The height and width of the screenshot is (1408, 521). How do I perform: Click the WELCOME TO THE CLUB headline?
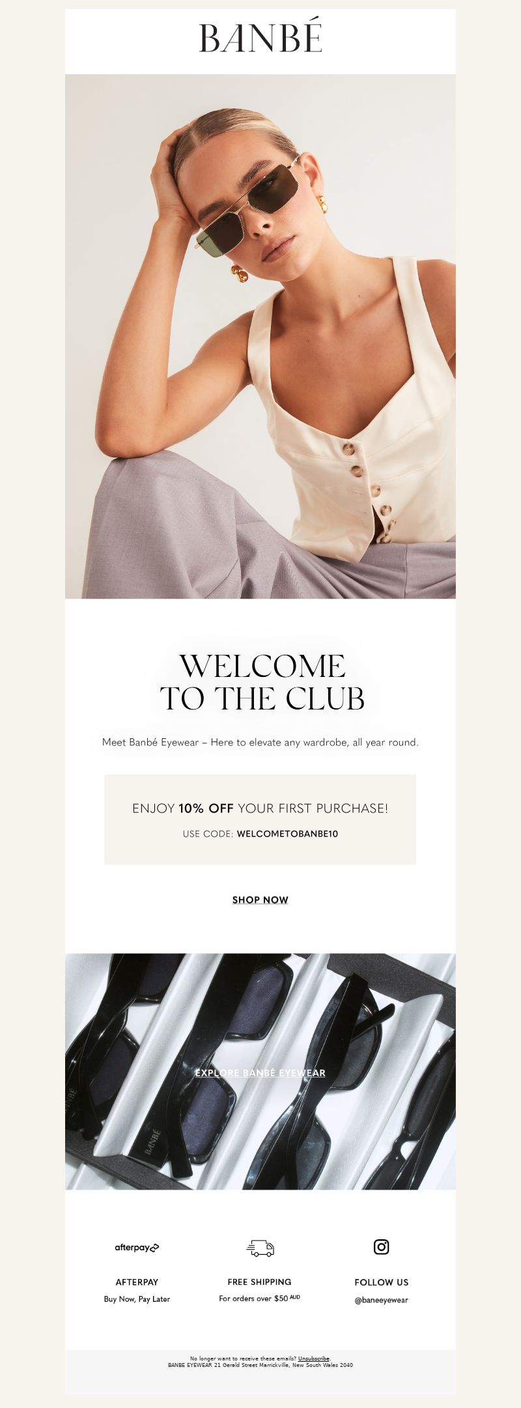click(262, 682)
